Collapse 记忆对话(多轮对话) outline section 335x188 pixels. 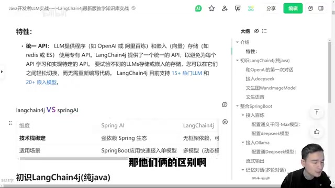[243, 170]
